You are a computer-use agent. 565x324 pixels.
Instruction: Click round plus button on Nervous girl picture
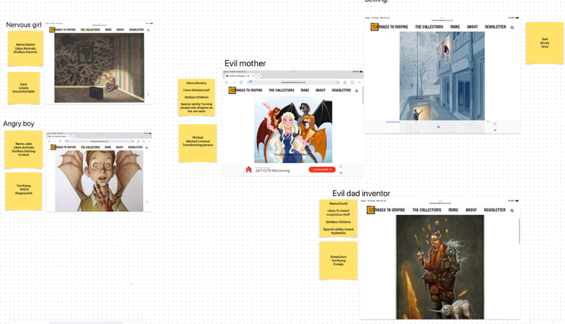[x=148, y=95]
